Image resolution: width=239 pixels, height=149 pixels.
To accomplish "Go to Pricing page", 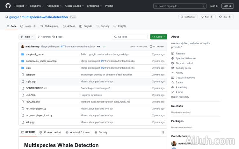I will pyautogui.click(x=109, y=6).
